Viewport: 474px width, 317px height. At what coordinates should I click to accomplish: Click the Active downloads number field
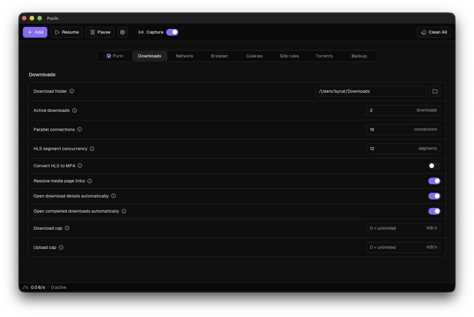[x=404, y=110]
